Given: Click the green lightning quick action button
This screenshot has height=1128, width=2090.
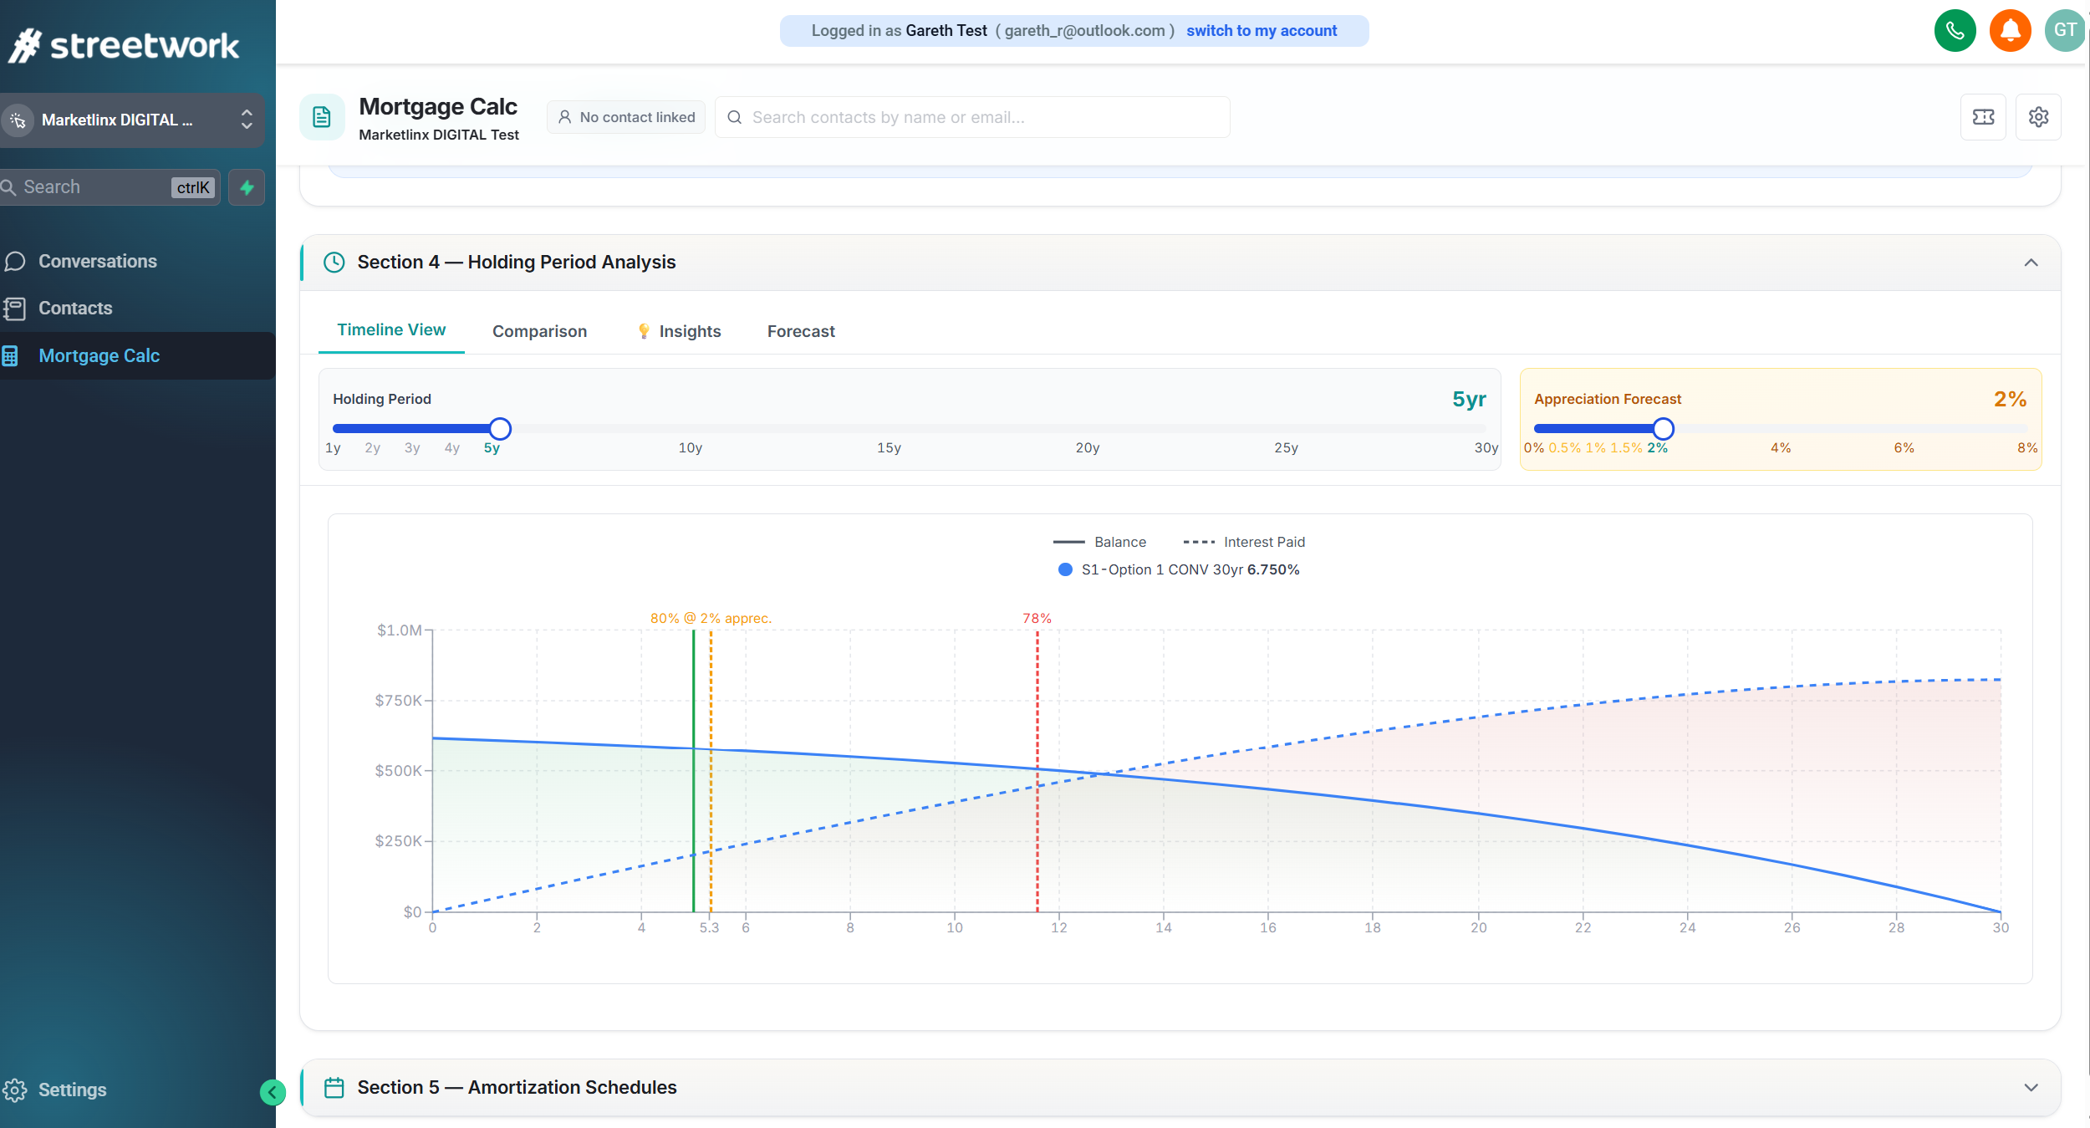Looking at the screenshot, I should point(247,187).
